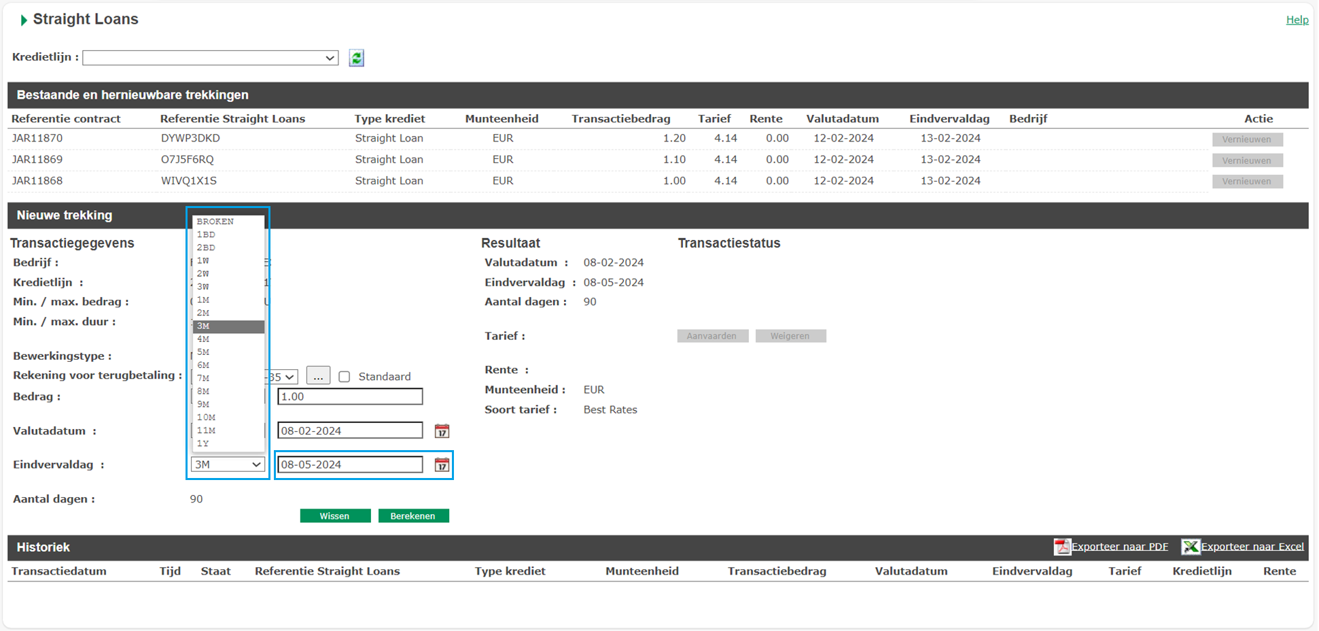Open the Eindvervaldag calendar picker icon

442,465
